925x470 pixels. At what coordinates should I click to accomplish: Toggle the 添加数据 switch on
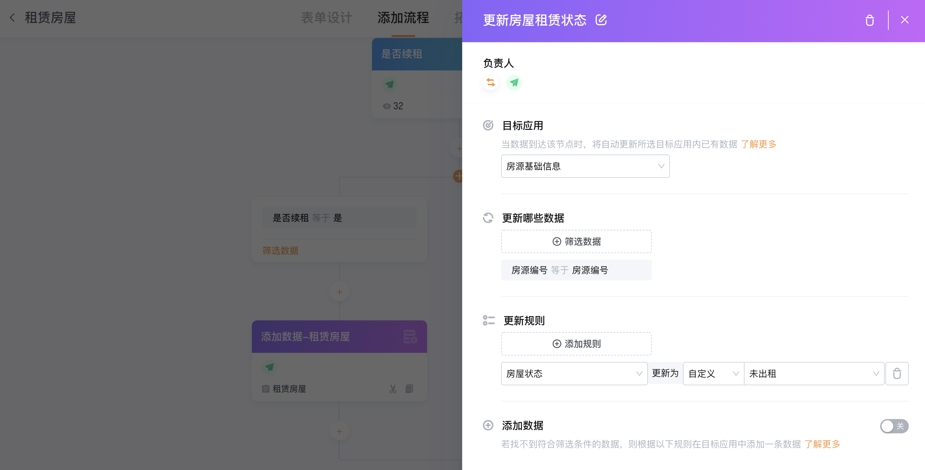pyautogui.click(x=894, y=426)
